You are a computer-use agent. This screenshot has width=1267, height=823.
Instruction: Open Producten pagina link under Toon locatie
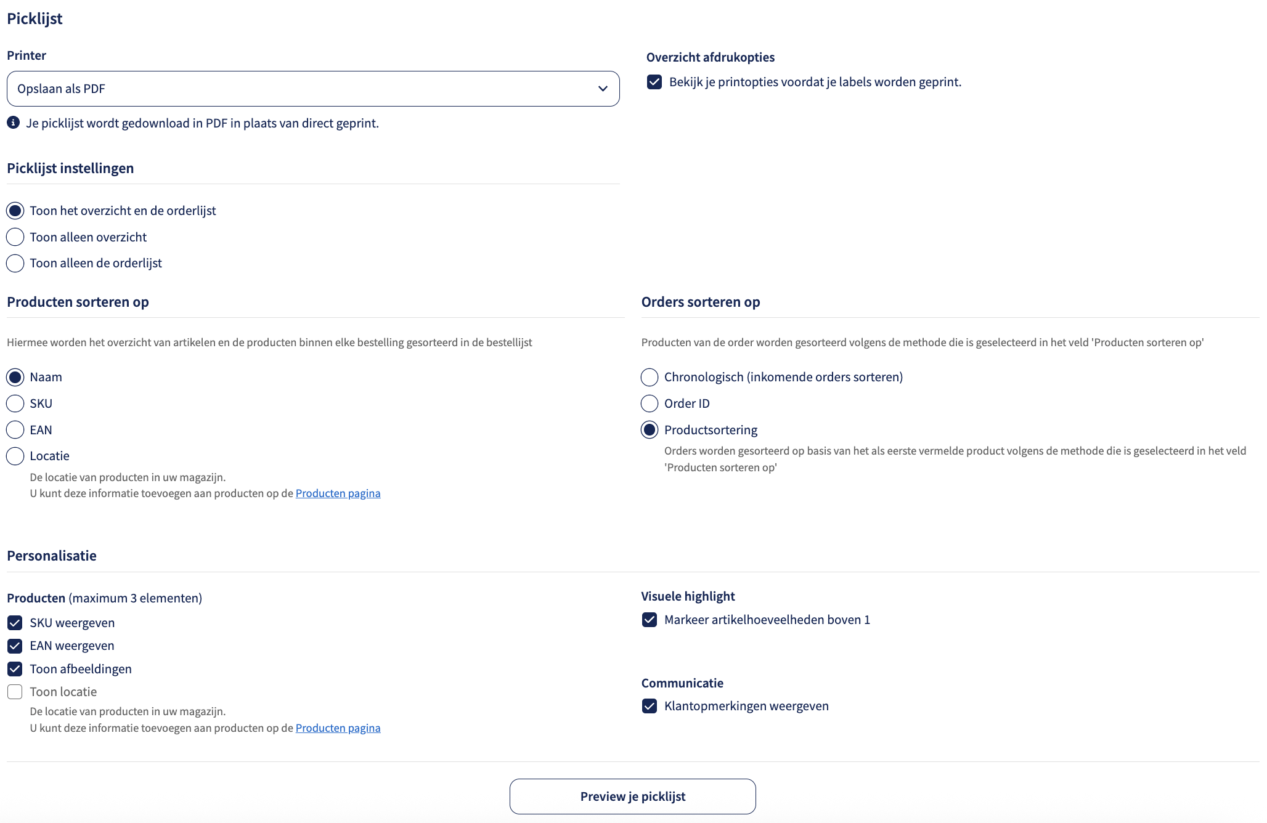click(338, 728)
